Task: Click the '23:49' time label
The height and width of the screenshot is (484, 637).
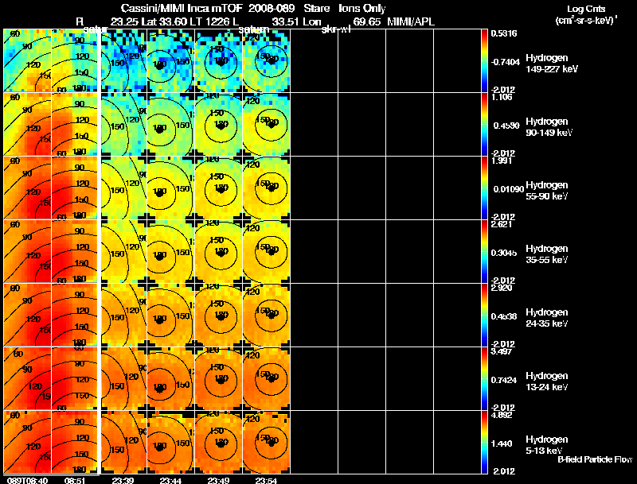Action: [x=218, y=480]
